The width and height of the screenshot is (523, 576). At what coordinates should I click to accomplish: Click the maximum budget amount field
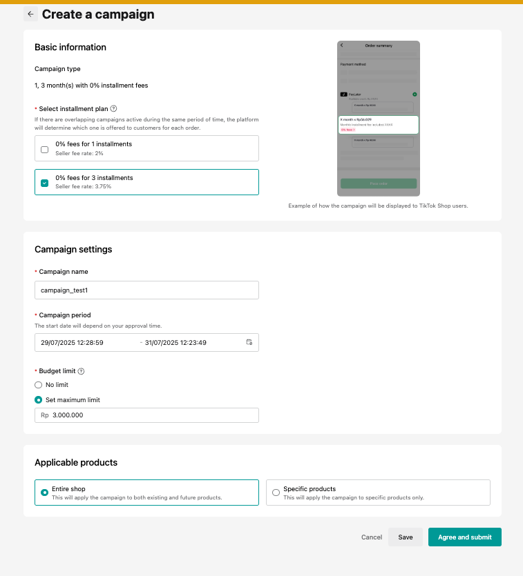(152, 415)
